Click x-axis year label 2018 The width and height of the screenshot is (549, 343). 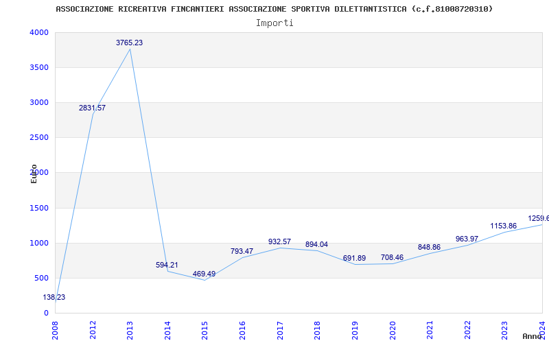point(317,330)
